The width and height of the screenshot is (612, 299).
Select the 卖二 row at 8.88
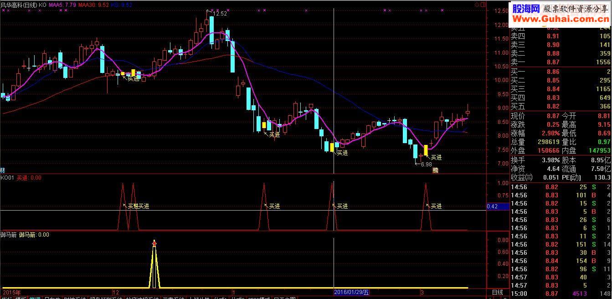point(560,53)
